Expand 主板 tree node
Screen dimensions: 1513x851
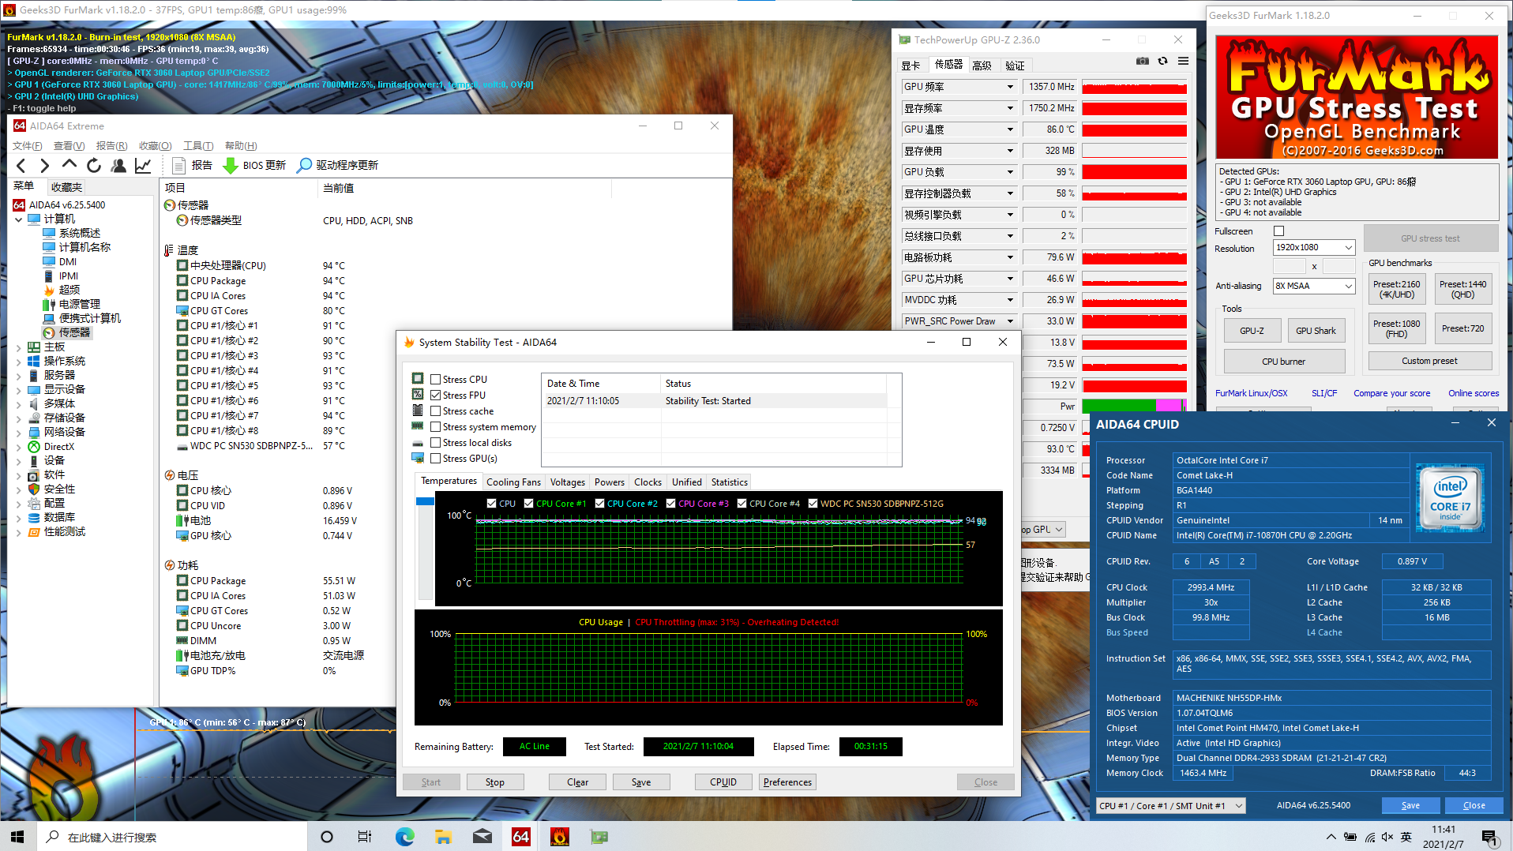coord(19,347)
